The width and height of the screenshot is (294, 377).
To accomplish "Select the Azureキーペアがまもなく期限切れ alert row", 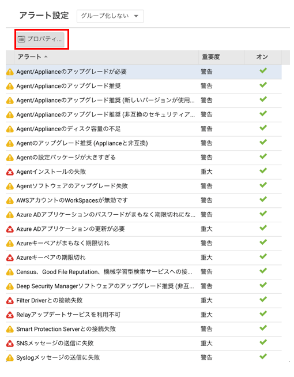I will coord(144,243).
